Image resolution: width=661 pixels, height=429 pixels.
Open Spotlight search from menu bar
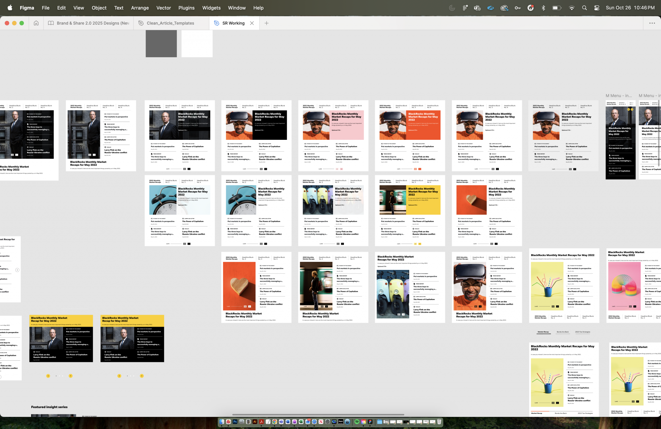click(x=584, y=8)
